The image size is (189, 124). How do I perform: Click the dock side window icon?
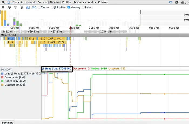point(183,2)
